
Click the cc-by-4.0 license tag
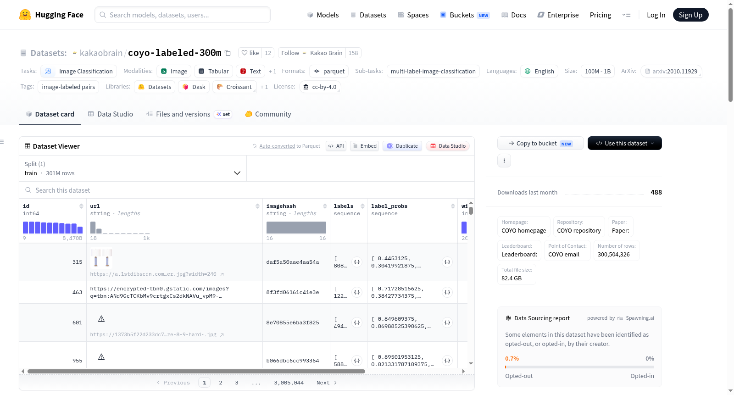[320, 87]
